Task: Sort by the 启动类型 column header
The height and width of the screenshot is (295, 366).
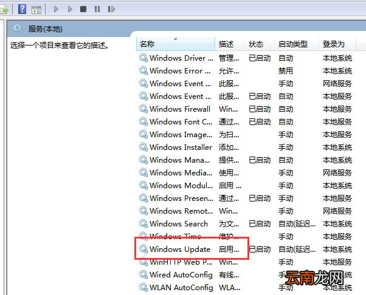Action: [297, 44]
